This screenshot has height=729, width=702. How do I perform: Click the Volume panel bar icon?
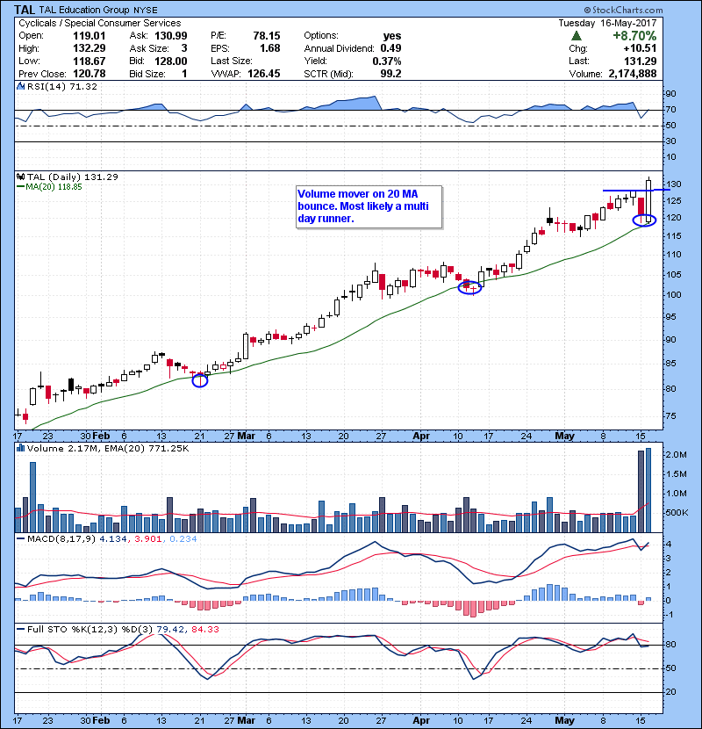[20, 448]
